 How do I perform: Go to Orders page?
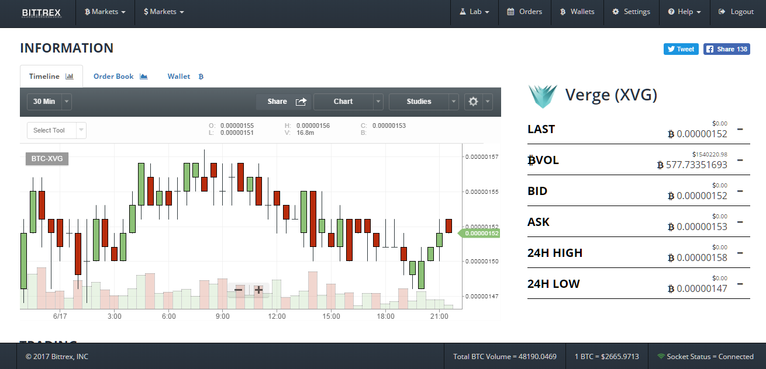pyautogui.click(x=525, y=12)
